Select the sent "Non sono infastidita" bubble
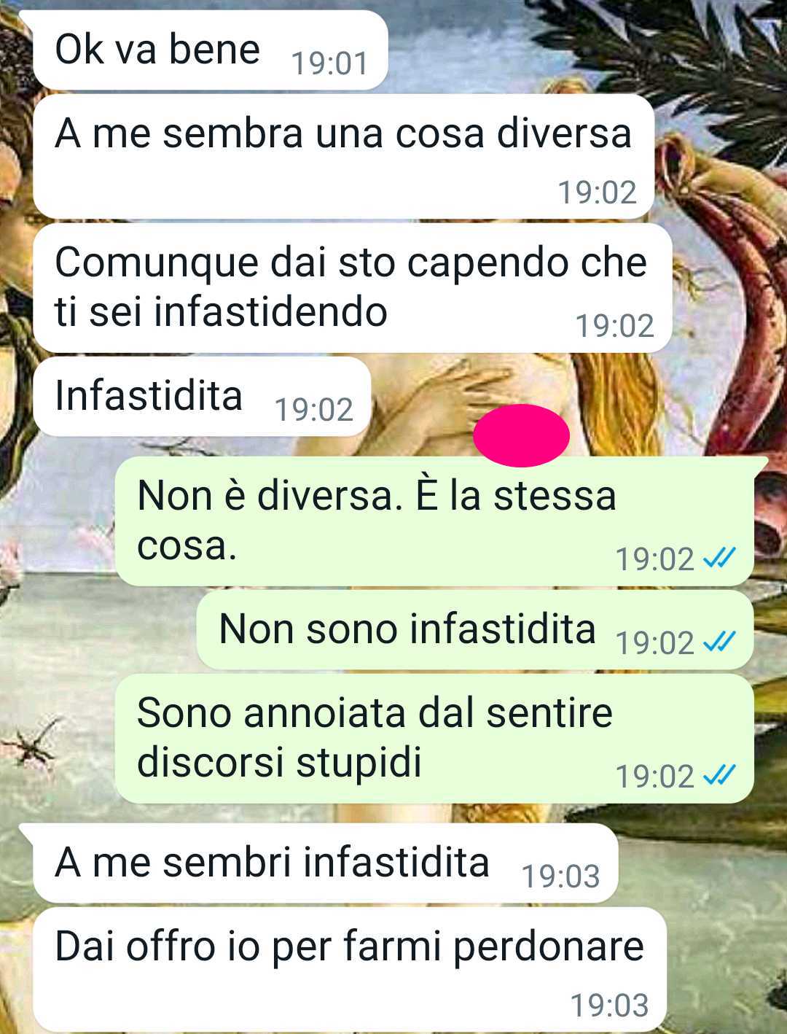Viewport: 787px width, 1034px height. pos(475,630)
